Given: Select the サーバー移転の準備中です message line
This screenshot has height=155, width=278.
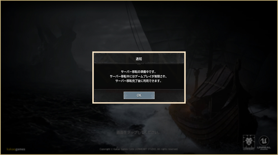Looking at the screenshot, I should (139, 72).
